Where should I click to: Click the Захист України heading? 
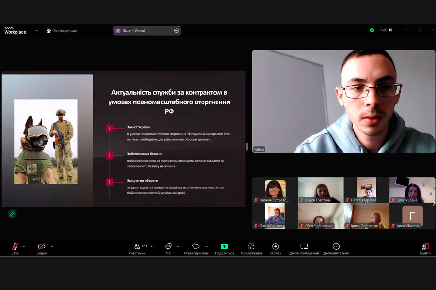[139, 127]
